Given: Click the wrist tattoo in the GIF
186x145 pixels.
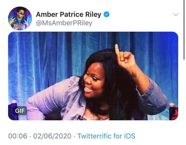Looking at the screenshot, I should pyautogui.click(x=134, y=75).
